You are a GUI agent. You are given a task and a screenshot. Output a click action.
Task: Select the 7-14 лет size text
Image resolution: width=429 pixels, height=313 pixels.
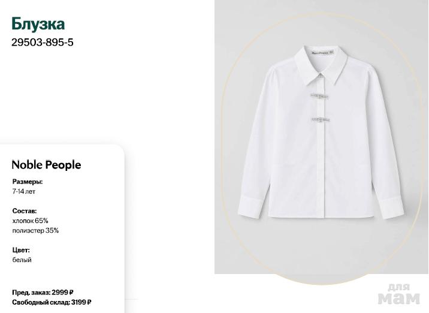(23, 191)
